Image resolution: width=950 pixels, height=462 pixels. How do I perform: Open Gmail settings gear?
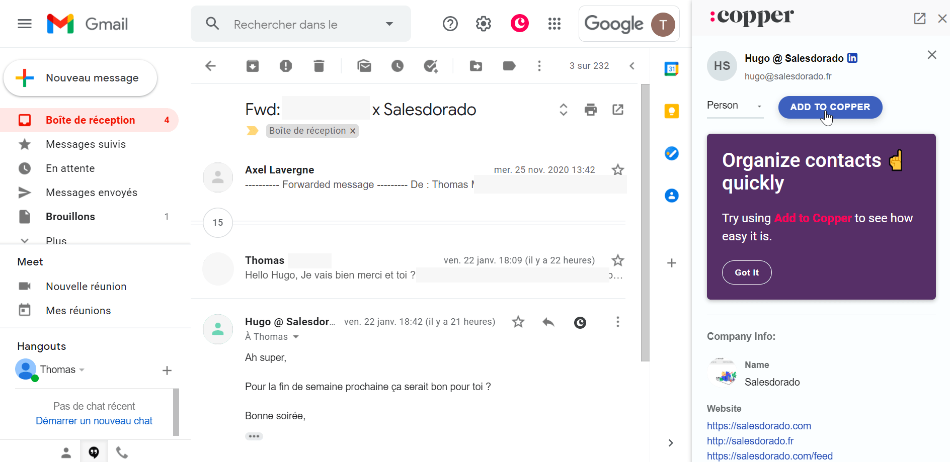tap(483, 24)
